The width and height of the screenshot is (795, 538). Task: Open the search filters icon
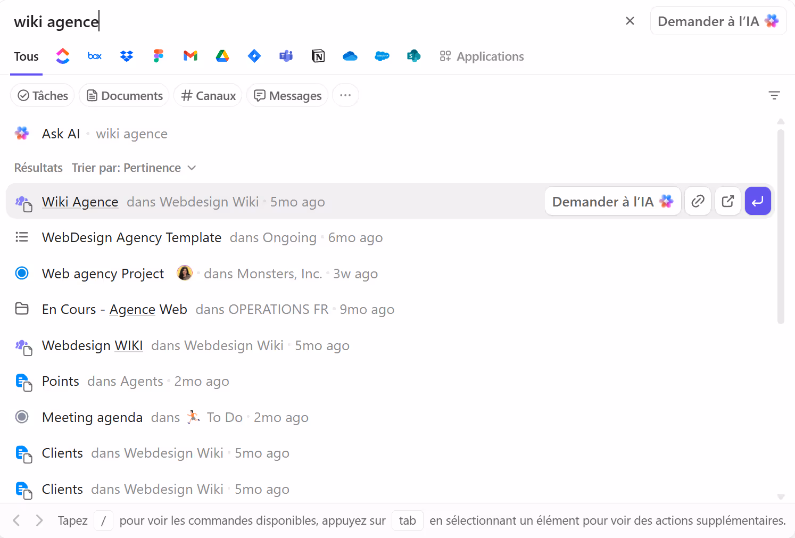pyautogui.click(x=774, y=95)
